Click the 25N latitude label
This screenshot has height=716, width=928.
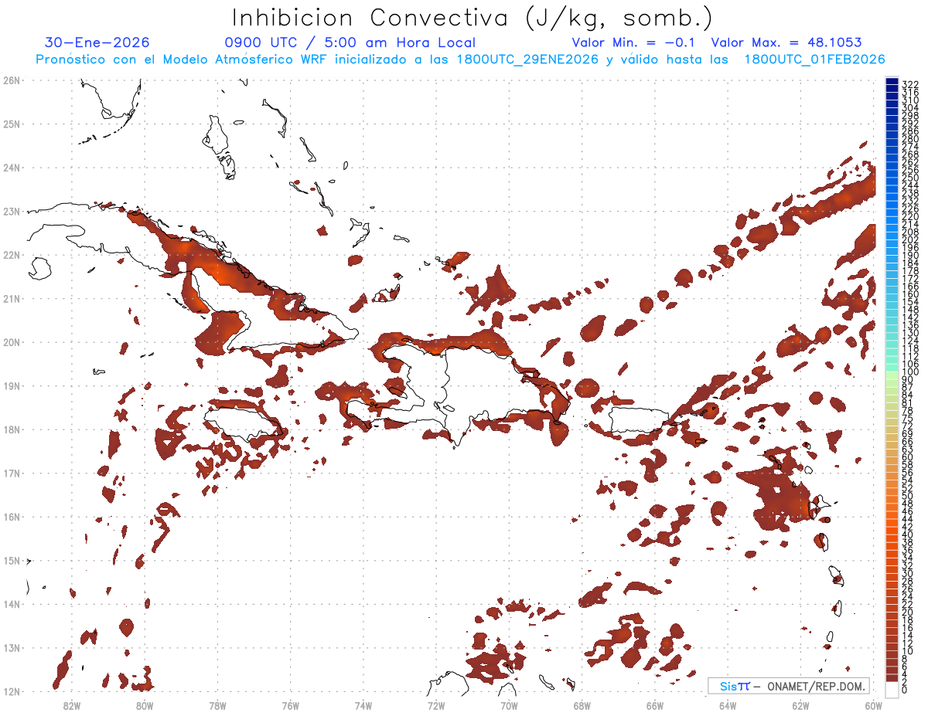12,124
